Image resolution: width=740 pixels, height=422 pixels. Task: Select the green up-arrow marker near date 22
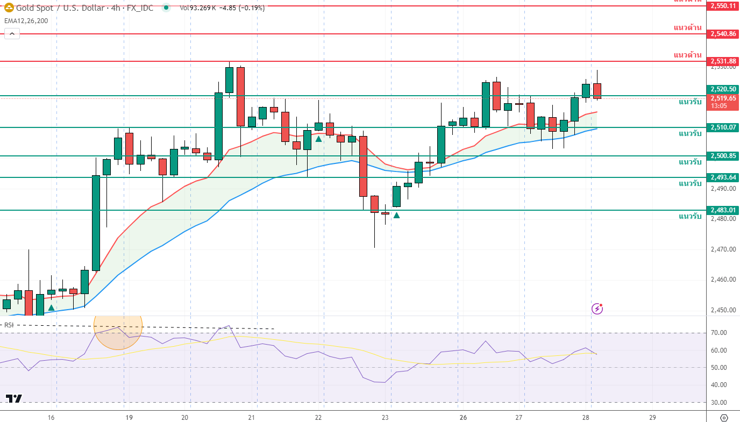coord(318,139)
